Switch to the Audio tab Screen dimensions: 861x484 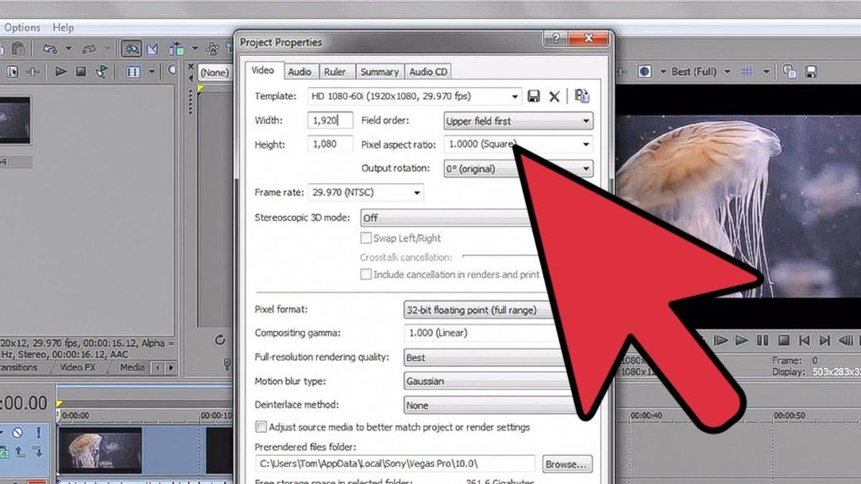click(x=300, y=71)
